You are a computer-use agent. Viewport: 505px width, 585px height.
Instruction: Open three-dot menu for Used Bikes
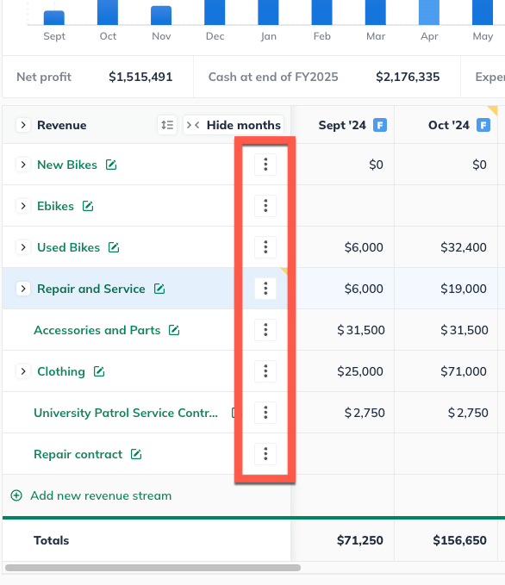point(265,247)
